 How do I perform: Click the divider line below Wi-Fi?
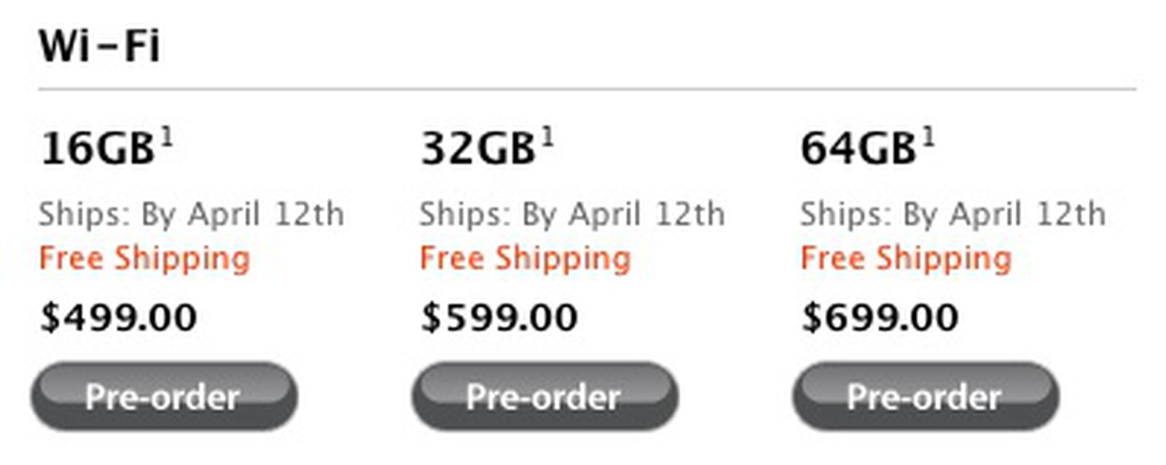(x=587, y=90)
